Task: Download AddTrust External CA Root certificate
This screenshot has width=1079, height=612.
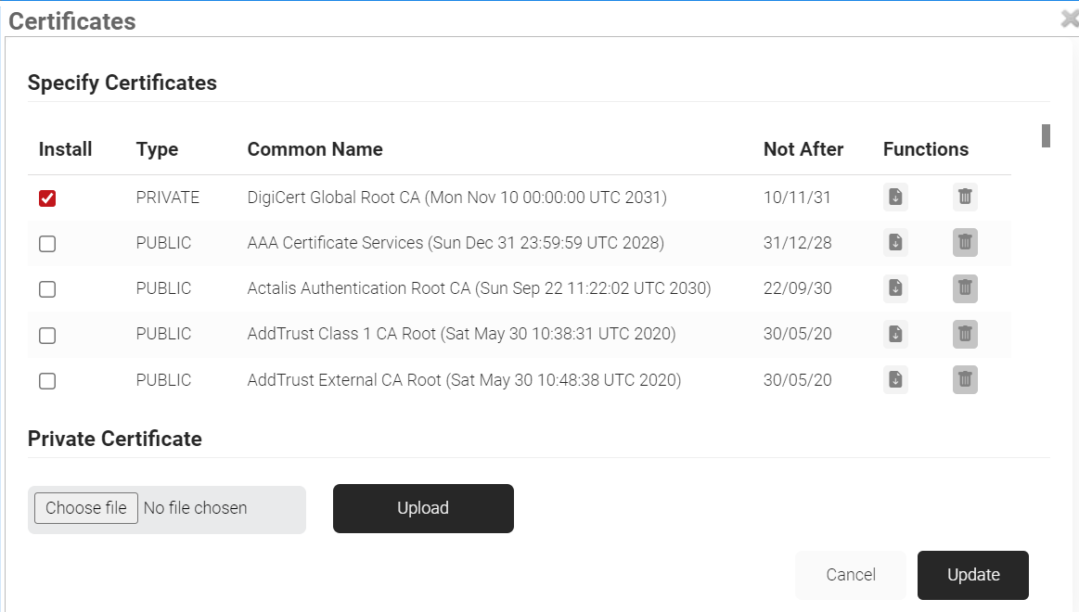Action: coord(895,379)
